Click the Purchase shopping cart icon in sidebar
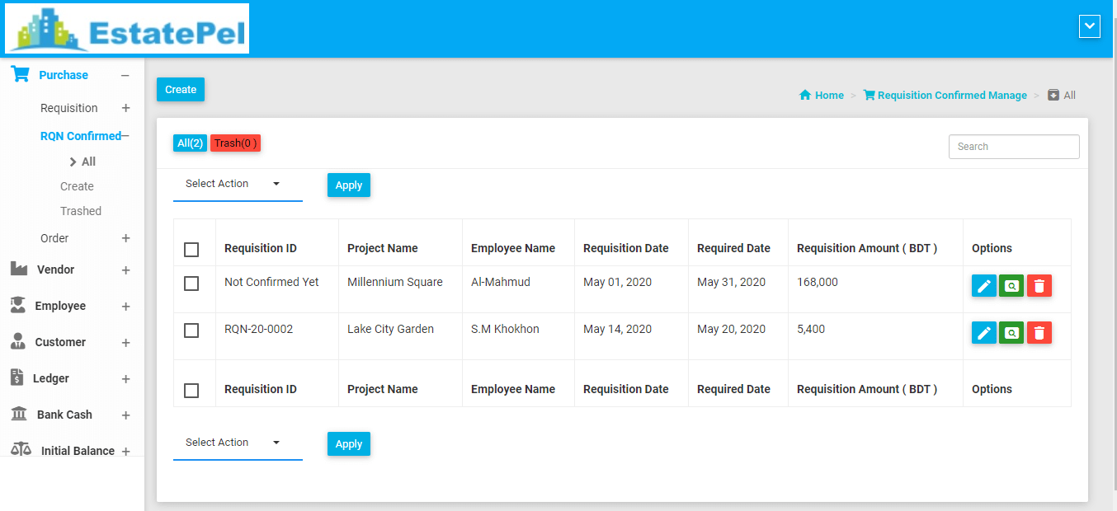 pos(20,74)
